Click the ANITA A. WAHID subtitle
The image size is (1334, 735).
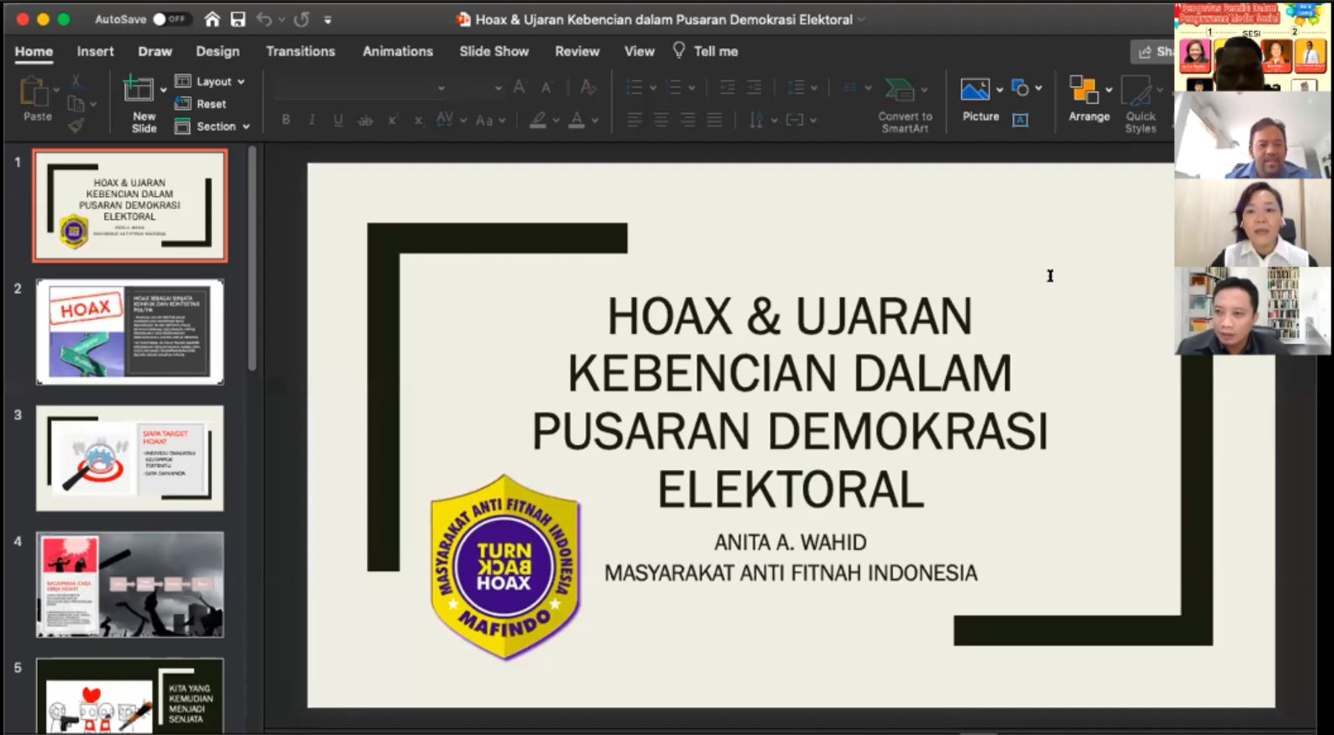pyautogui.click(x=790, y=542)
